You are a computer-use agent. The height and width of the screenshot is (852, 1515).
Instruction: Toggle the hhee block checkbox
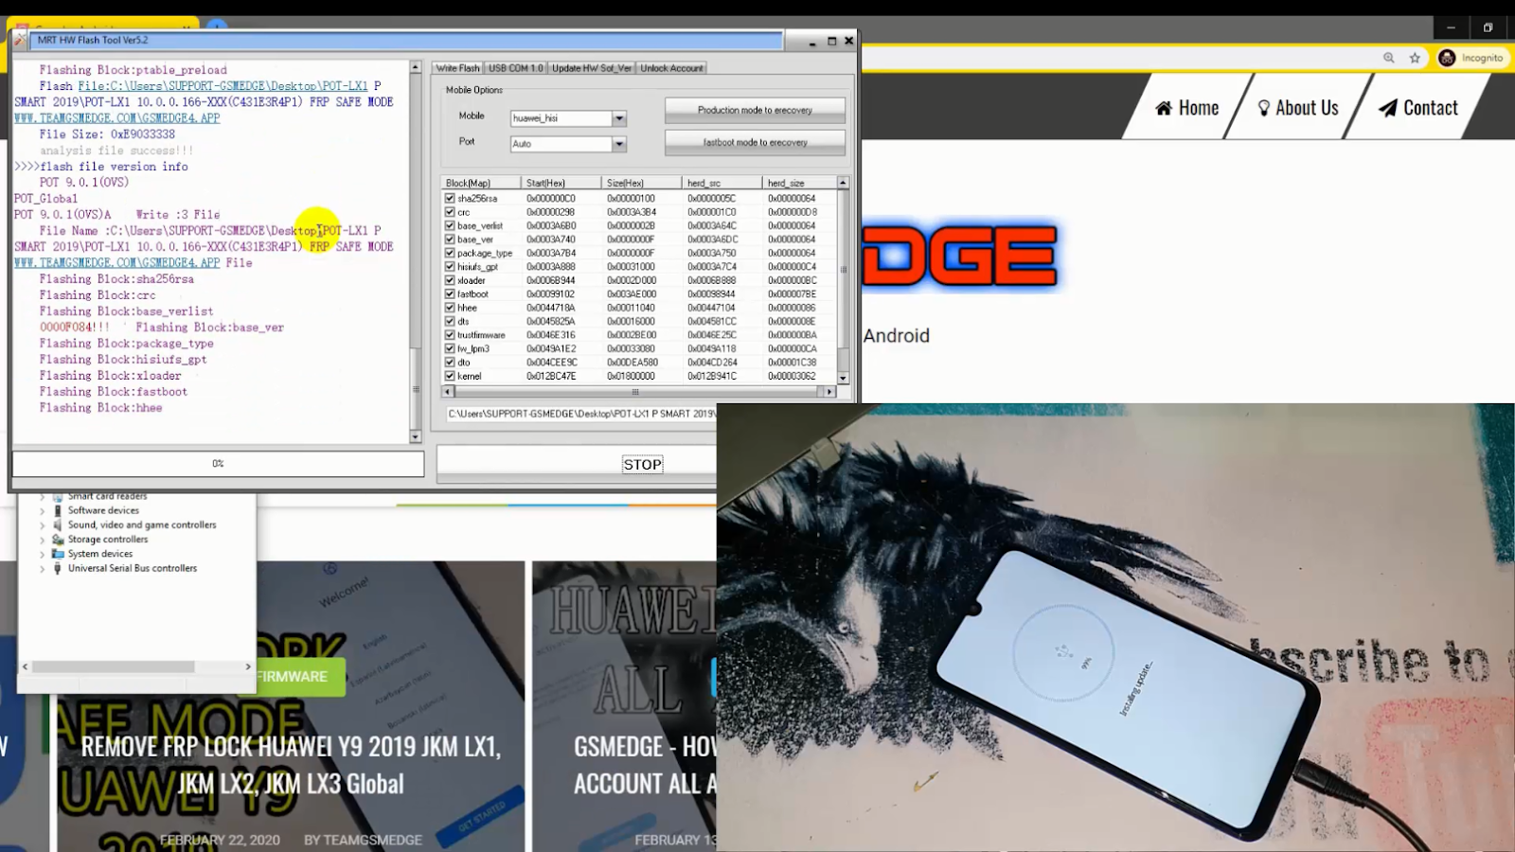point(450,308)
